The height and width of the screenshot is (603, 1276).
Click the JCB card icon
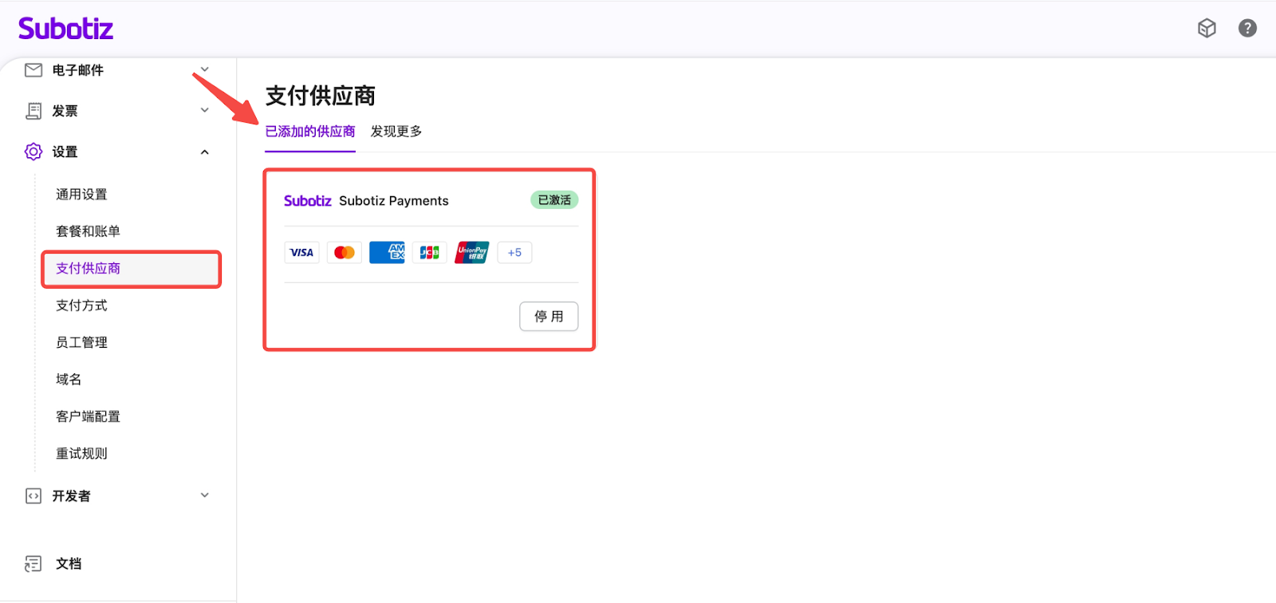pyautogui.click(x=429, y=253)
